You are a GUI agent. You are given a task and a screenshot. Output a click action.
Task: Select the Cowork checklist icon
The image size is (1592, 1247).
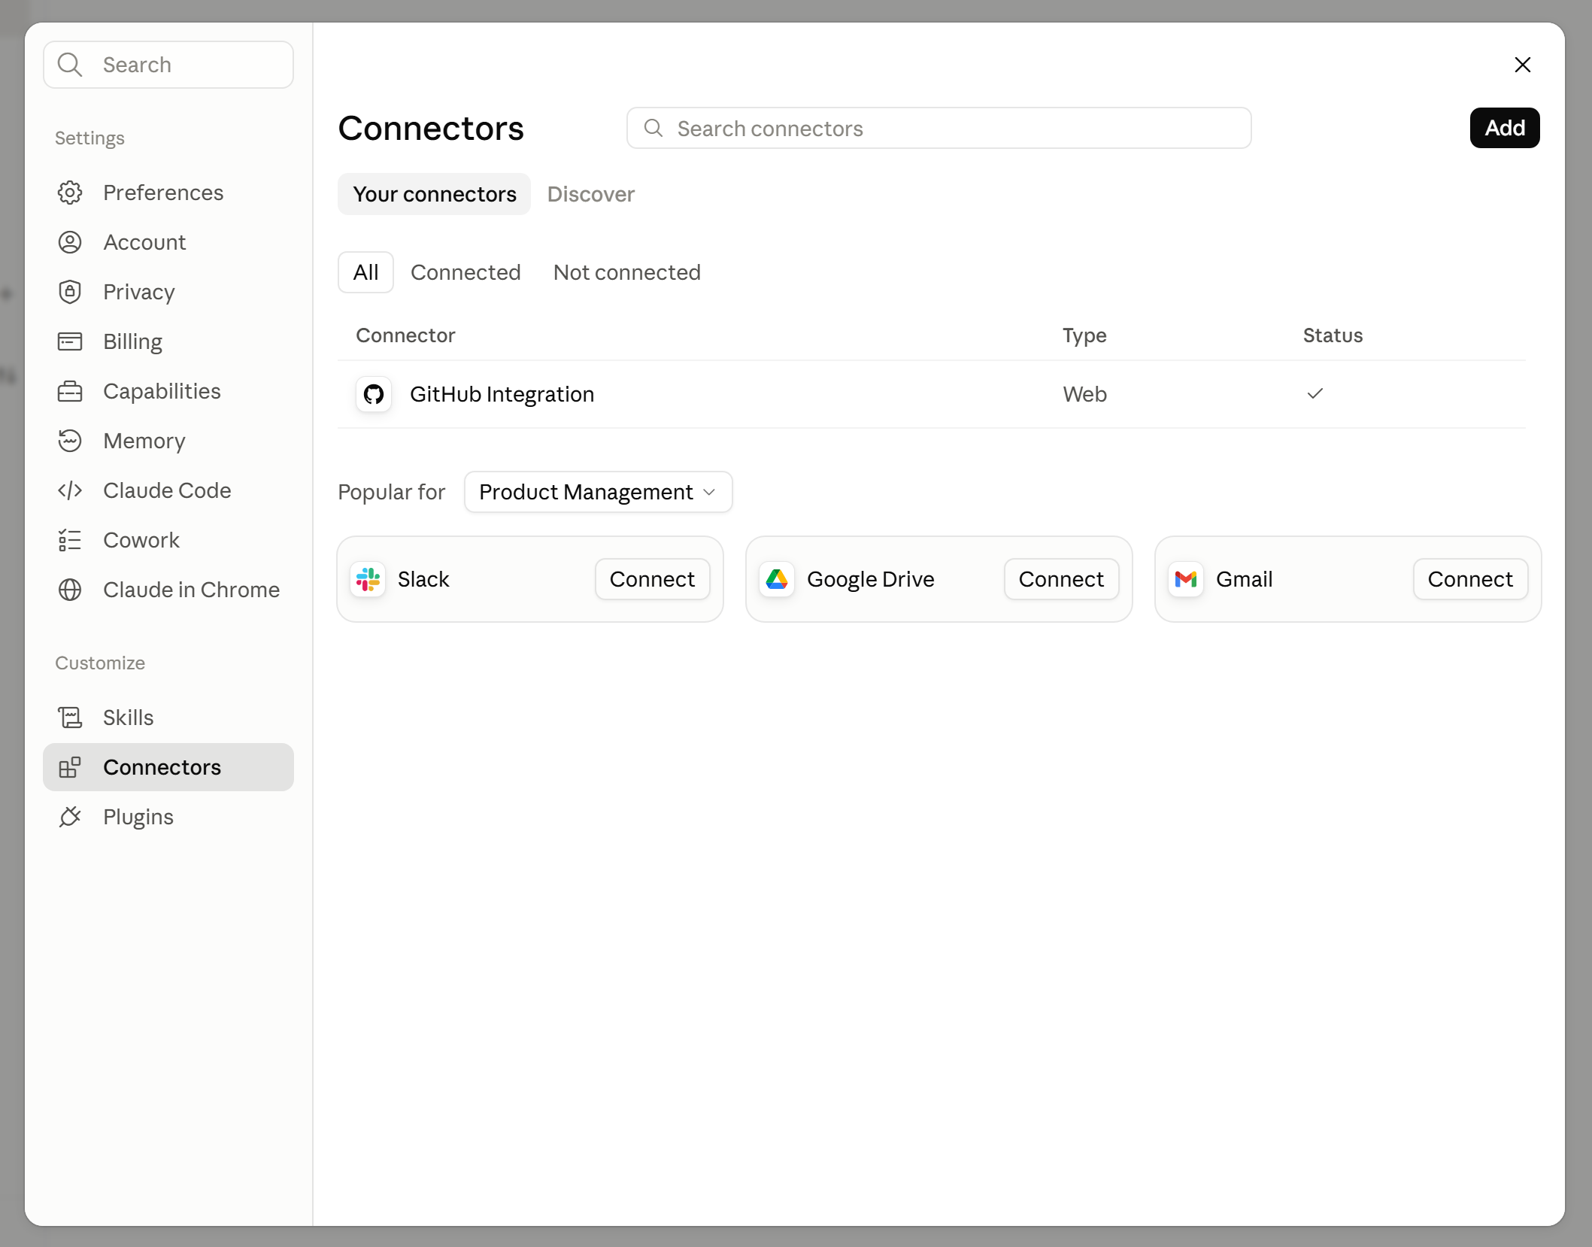click(x=70, y=540)
